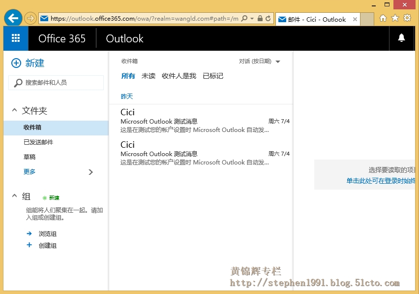Image resolution: width=419 pixels, height=294 pixels.
Task: Click the plus icon next to 创建组
Action: [x=29, y=245]
